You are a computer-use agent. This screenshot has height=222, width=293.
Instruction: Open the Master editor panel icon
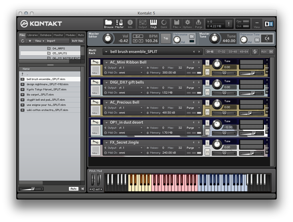pyautogui.click(x=119, y=24)
